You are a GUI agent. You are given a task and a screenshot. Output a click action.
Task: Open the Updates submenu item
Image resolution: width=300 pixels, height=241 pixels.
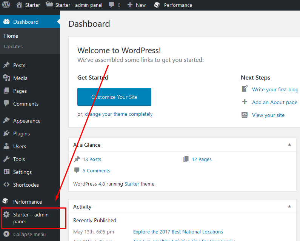(x=14, y=46)
